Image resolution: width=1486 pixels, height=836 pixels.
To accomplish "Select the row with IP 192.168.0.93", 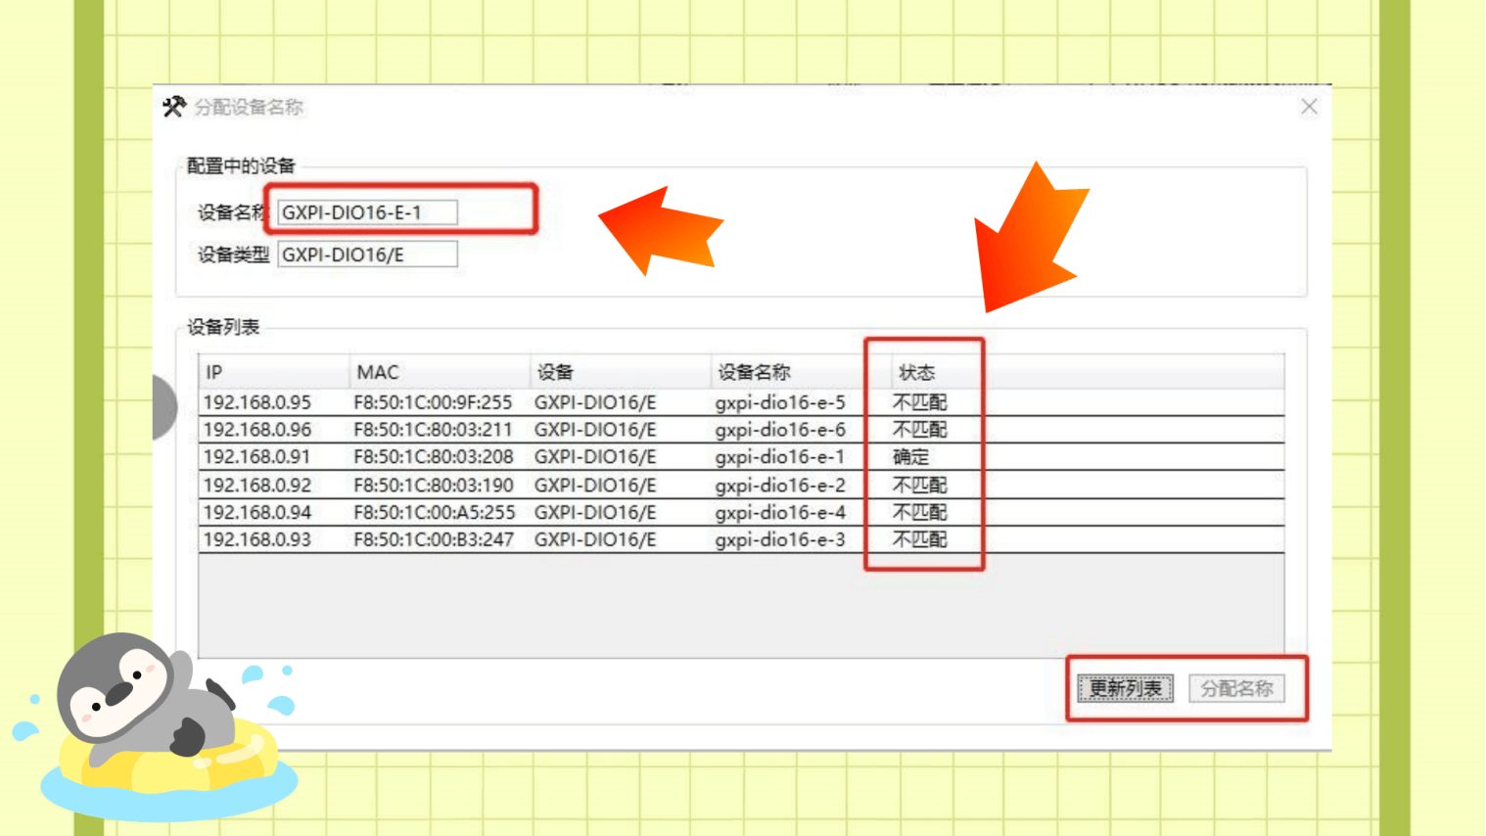I will pyautogui.click(x=741, y=540).
